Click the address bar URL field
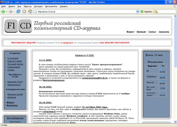 (x=86, y=12)
